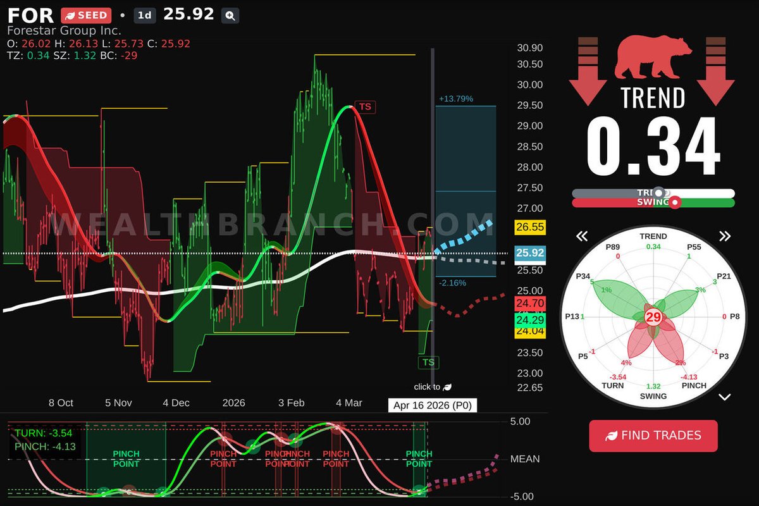The width and height of the screenshot is (759, 506).
Task: Select the P3 radar axis label
Action: click(x=724, y=357)
